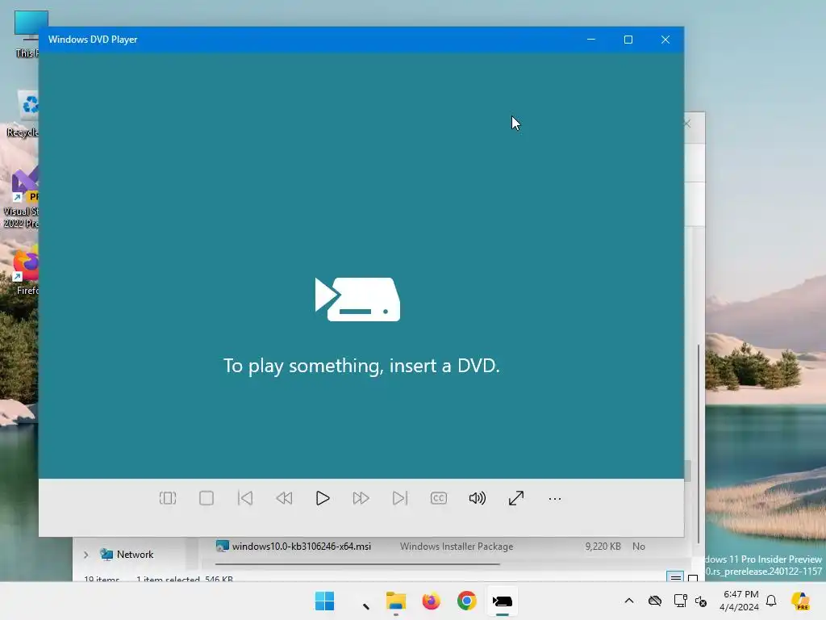Close the background File Explorer window
The image size is (826, 620).
click(x=687, y=124)
